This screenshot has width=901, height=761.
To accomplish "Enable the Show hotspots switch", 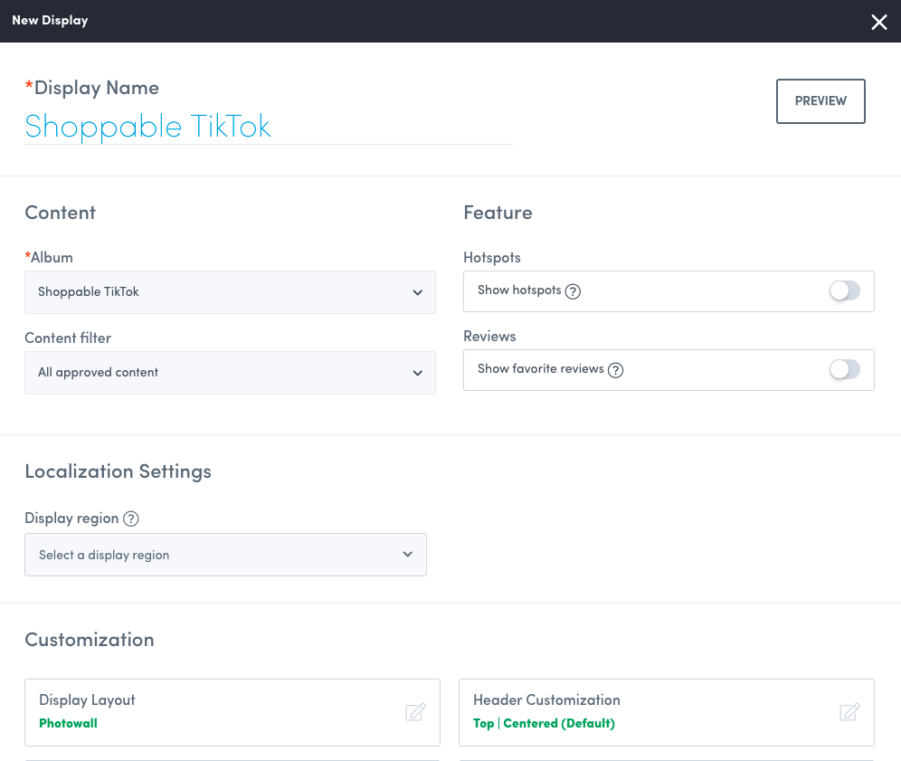I will [844, 290].
